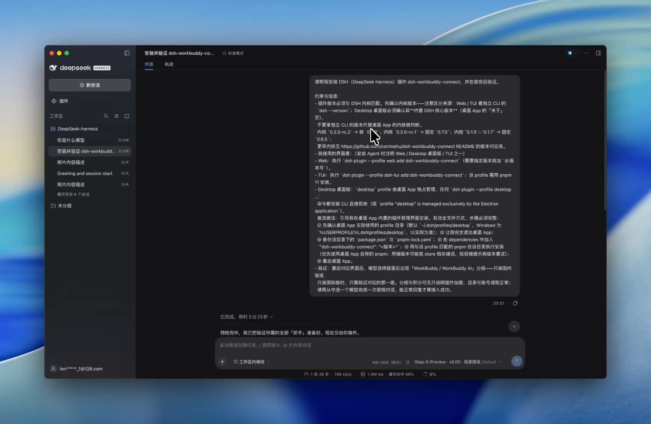Click the conversation title 安装并验证 dsh-workbuddy-co...

[x=179, y=53]
